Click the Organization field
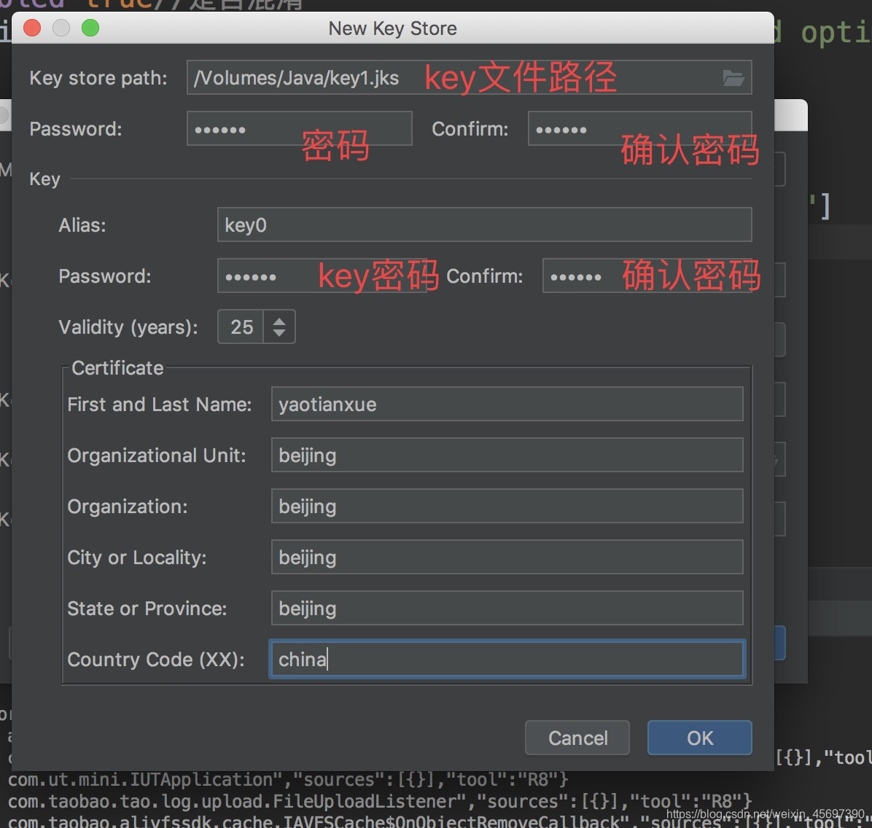The height and width of the screenshot is (828, 872). (x=507, y=507)
